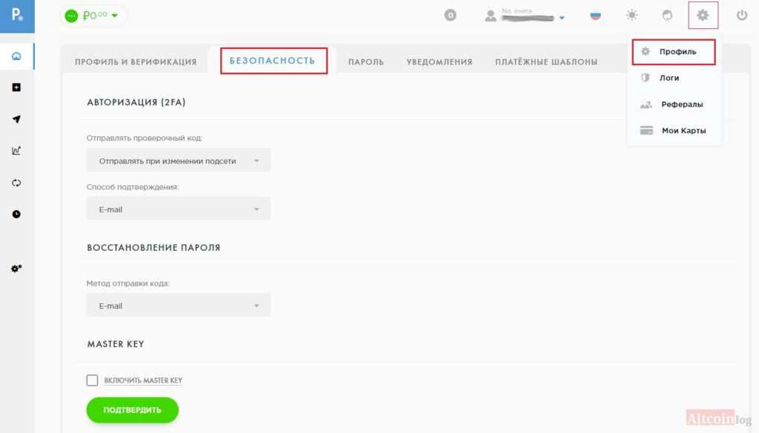Open the dashboard icon in left sidebar
759x433 pixels.
click(16, 56)
